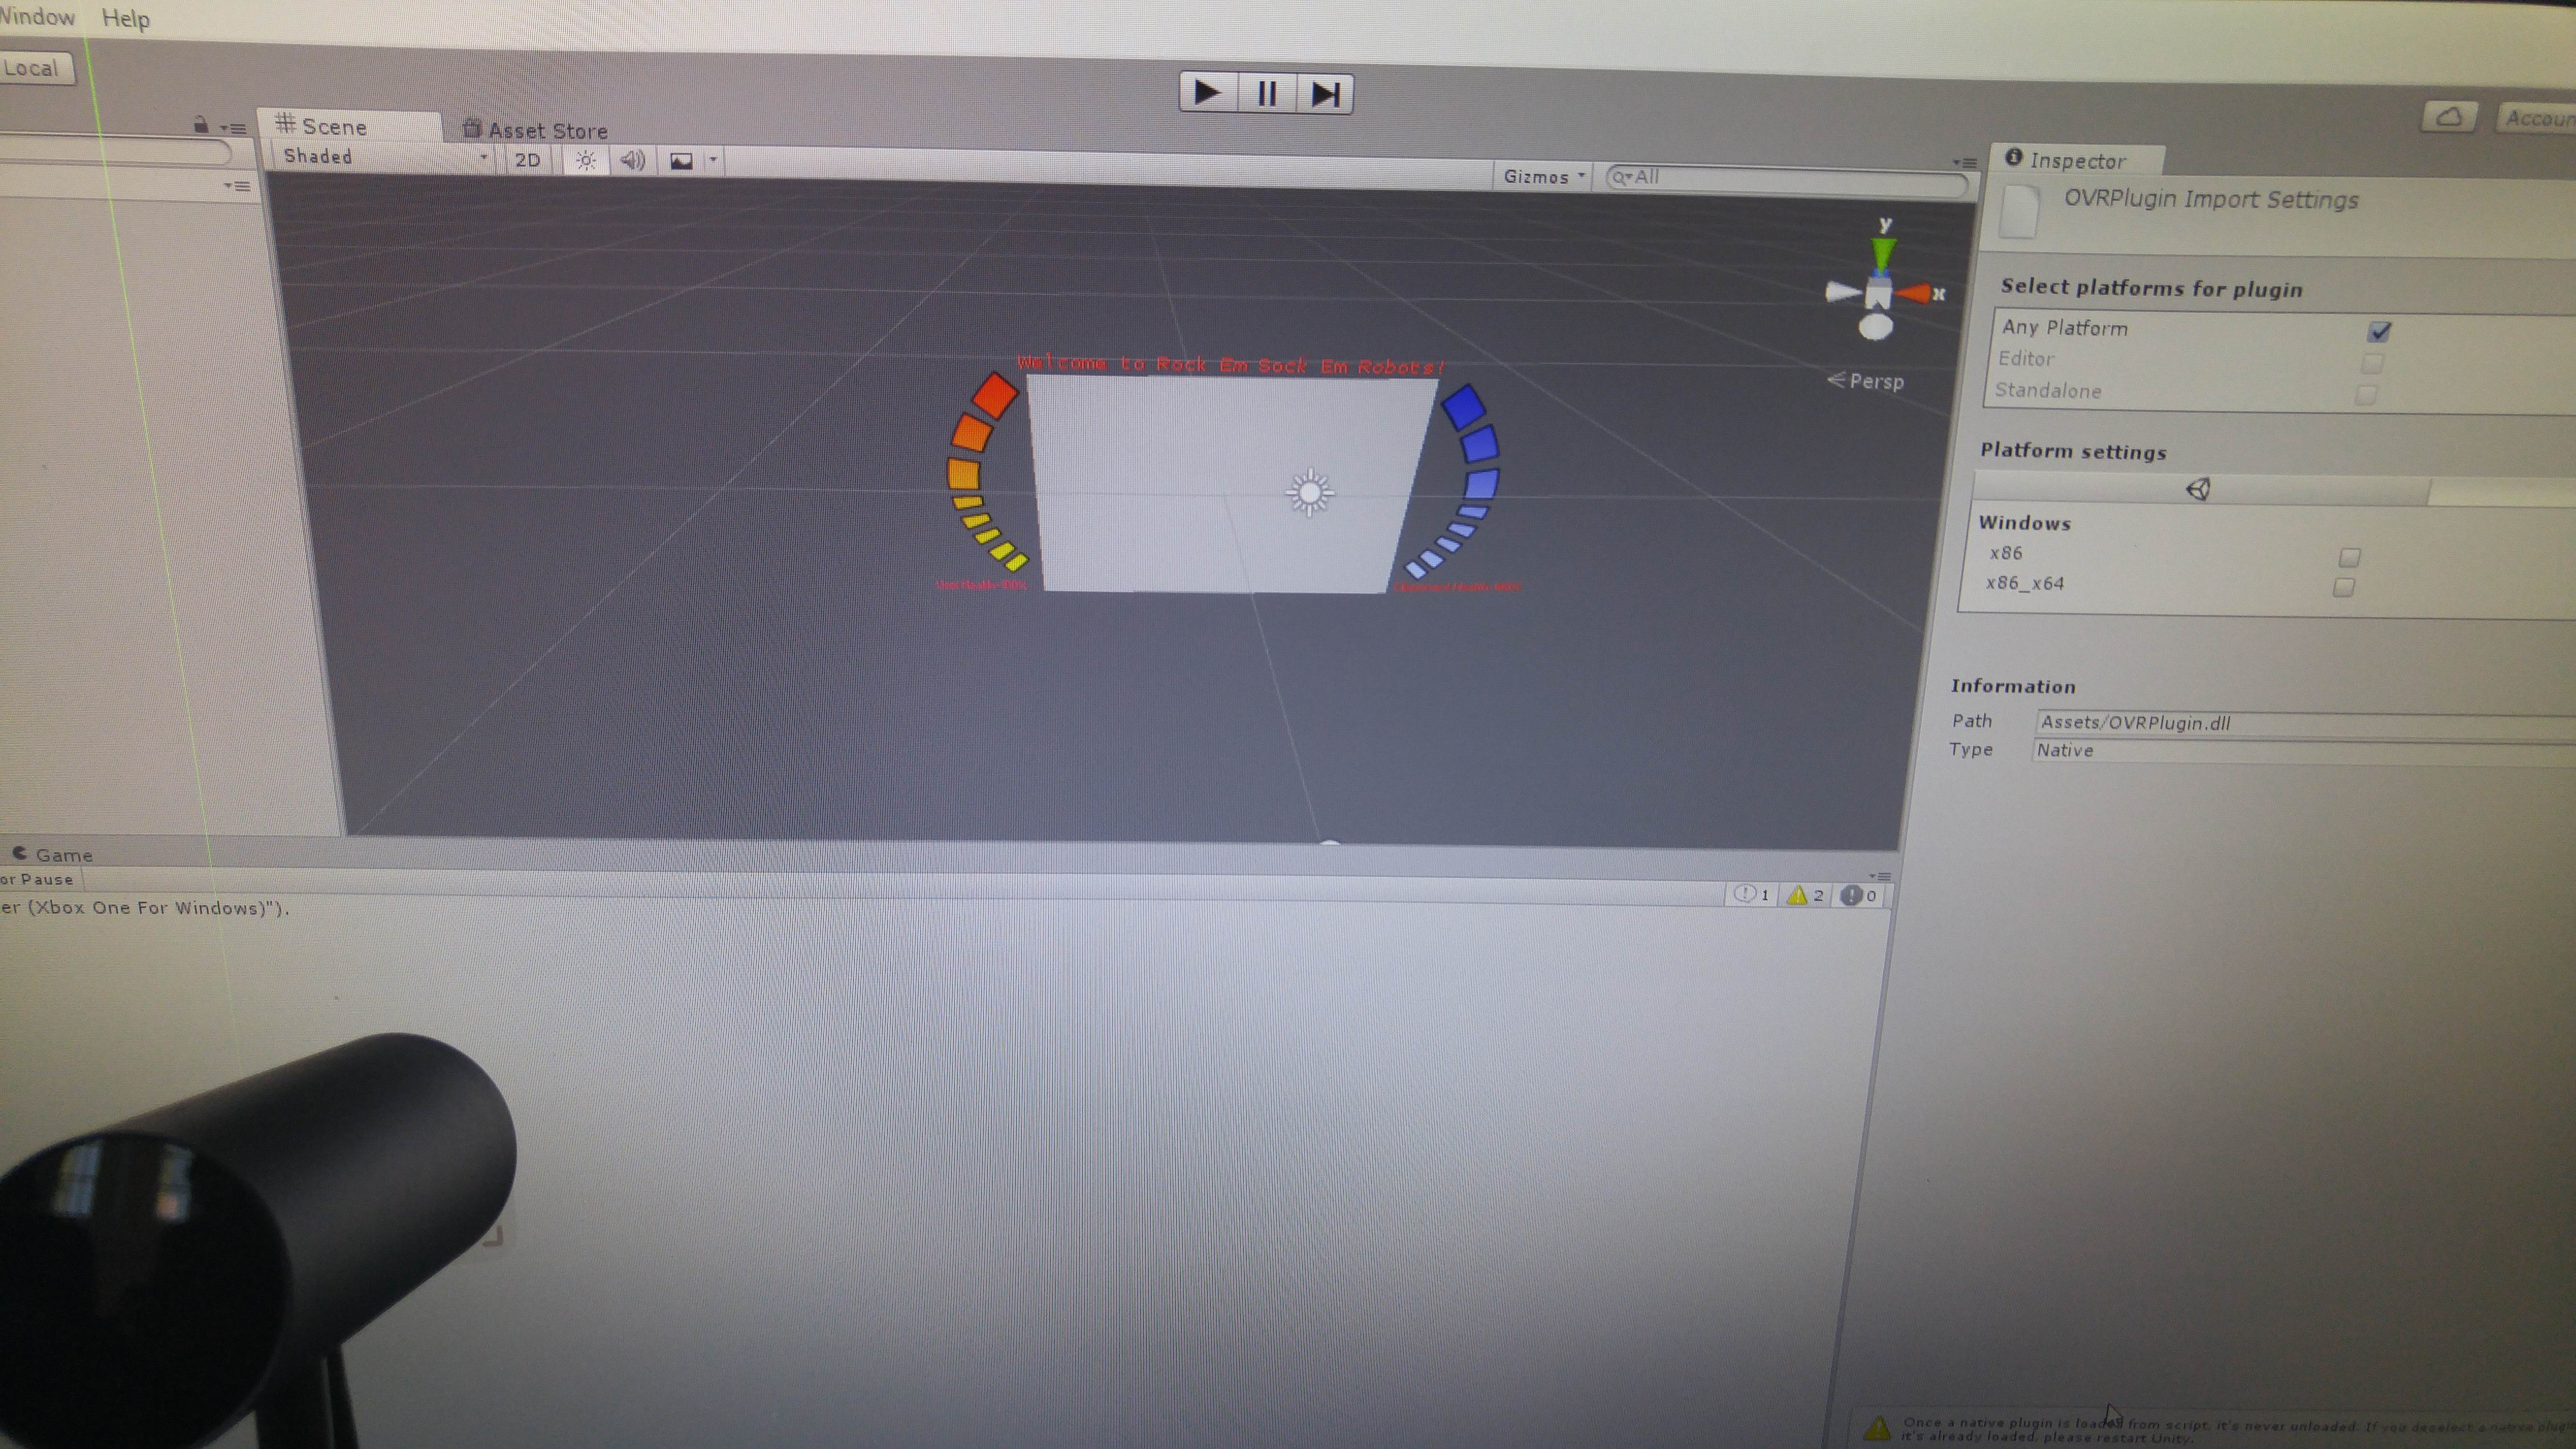Viewport: 2576px width, 1449px height.
Task: Open the Help menu
Action: pos(126,19)
